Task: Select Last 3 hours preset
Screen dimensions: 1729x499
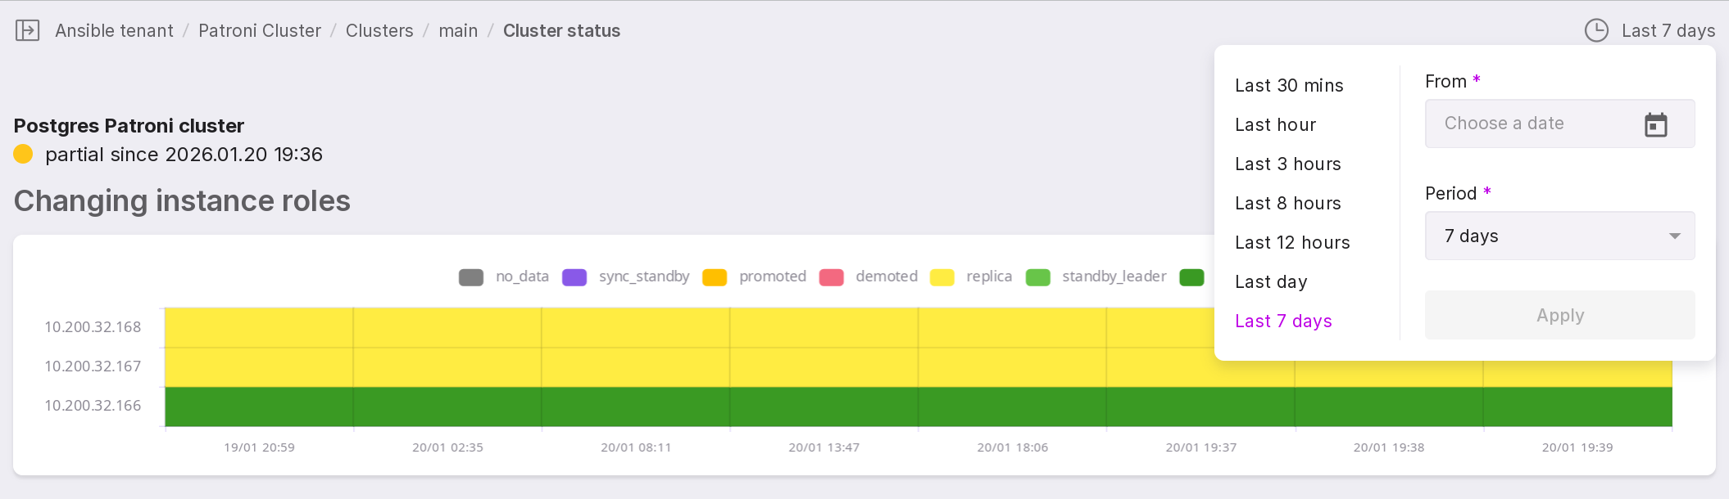Action: [1287, 164]
